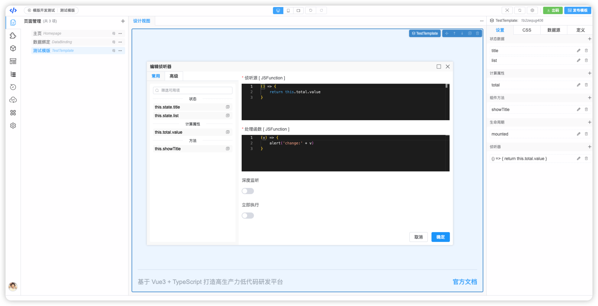Open the API cloud sidebar icon

point(13,100)
